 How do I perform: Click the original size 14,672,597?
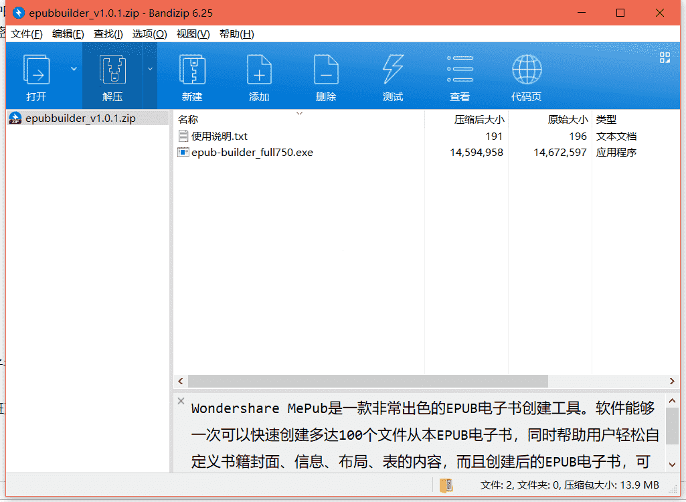point(560,153)
